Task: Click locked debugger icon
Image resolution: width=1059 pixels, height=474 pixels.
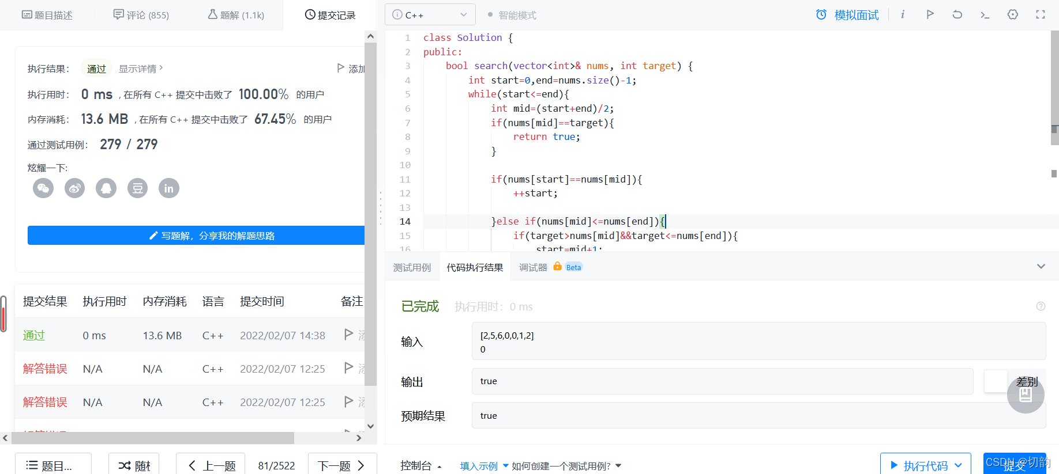Action: tap(557, 266)
